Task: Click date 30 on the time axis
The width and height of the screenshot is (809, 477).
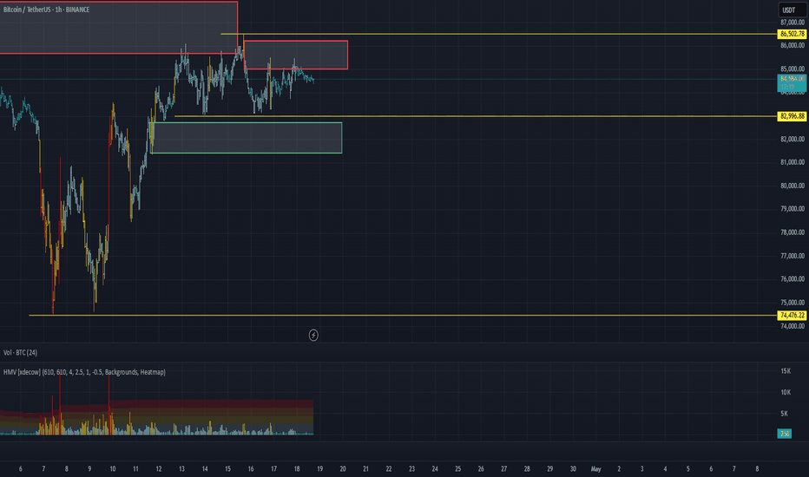Action: (x=573, y=468)
